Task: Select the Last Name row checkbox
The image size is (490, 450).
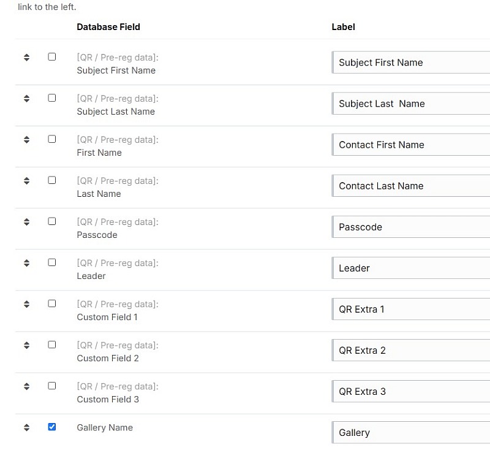Action: tap(52, 180)
